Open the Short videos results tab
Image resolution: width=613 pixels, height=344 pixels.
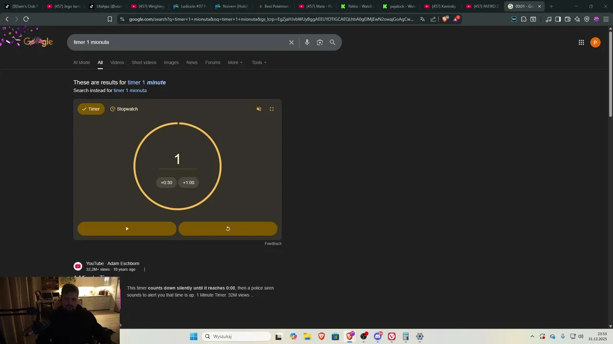point(144,63)
